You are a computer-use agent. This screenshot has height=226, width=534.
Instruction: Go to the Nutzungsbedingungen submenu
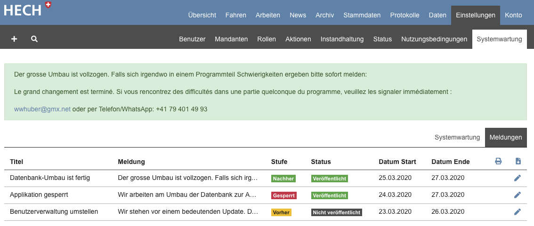coord(434,39)
